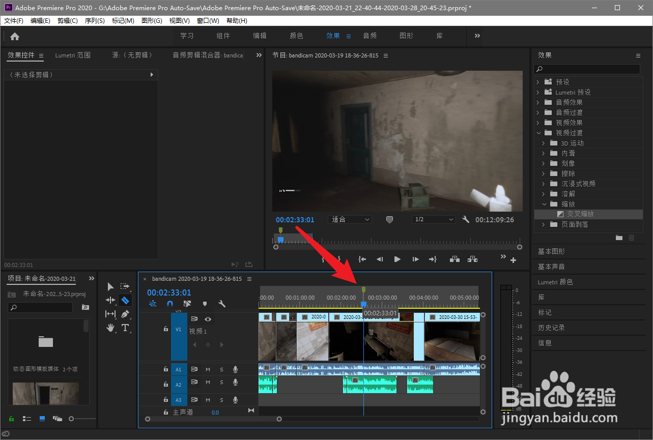This screenshot has width=653, height=440.
Task: Mute track A3
Action: (x=208, y=400)
